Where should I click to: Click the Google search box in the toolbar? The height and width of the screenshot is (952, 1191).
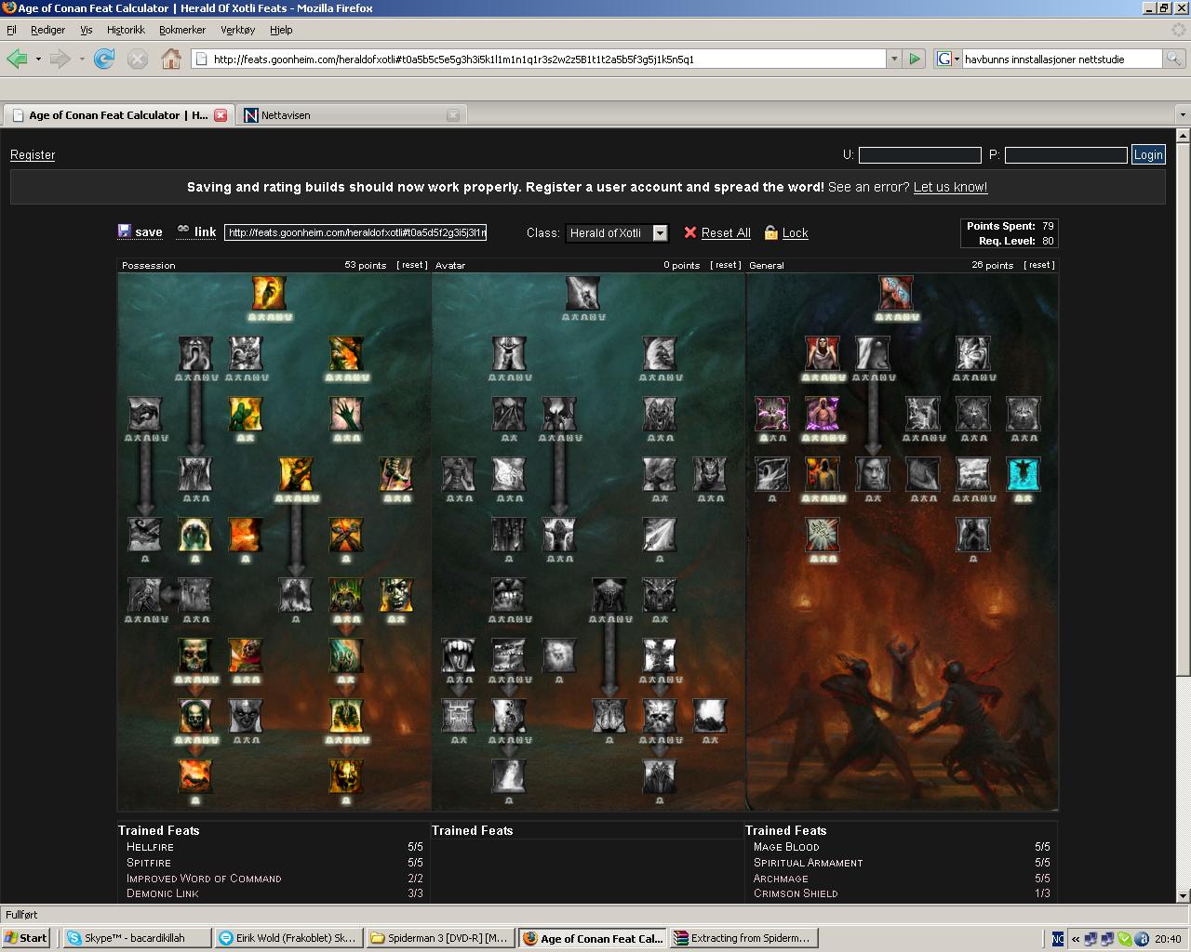pyautogui.click(x=1062, y=59)
